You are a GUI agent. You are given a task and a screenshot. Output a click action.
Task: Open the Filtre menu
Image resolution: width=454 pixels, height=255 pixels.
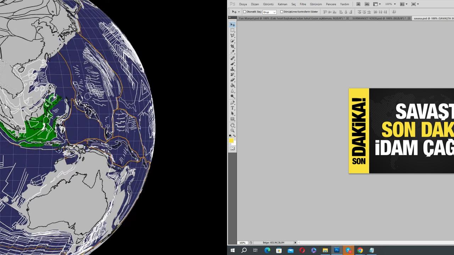[x=303, y=4]
